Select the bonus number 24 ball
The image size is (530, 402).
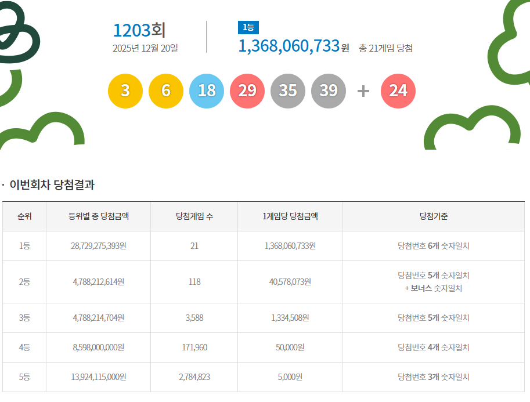[398, 91]
